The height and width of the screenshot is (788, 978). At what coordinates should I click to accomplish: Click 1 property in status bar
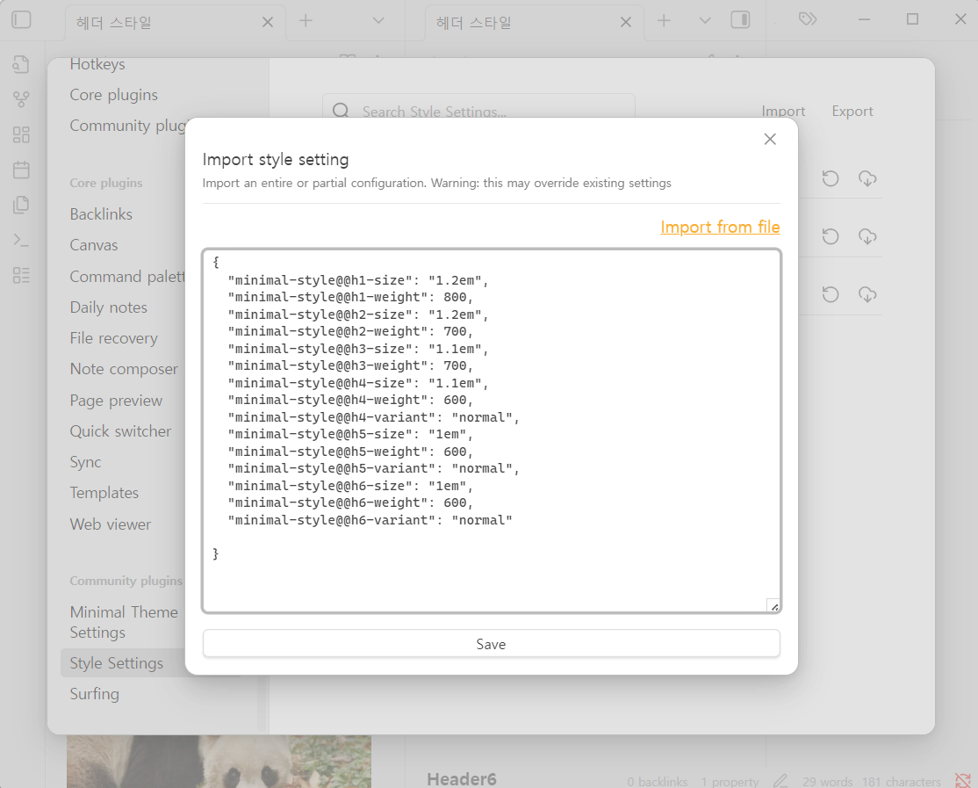coord(730,782)
